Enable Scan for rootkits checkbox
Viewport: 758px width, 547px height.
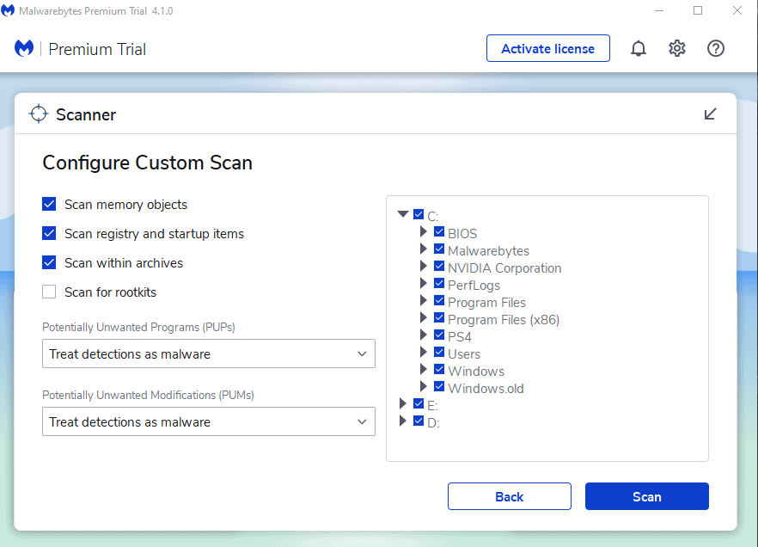click(49, 292)
